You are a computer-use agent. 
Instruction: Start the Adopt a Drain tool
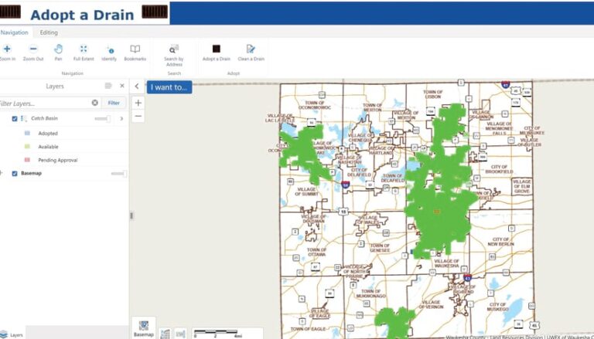pos(217,53)
